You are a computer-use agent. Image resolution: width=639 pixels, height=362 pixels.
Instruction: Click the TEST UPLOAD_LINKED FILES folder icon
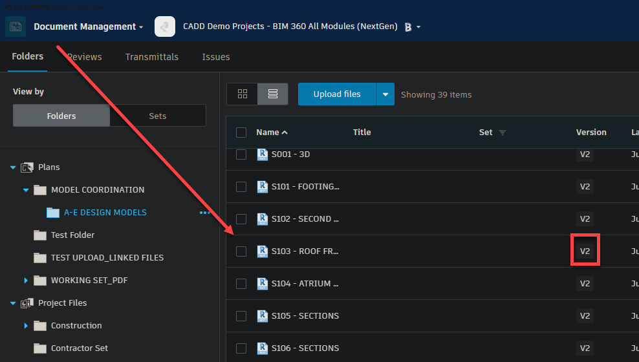(x=40, y=258)
